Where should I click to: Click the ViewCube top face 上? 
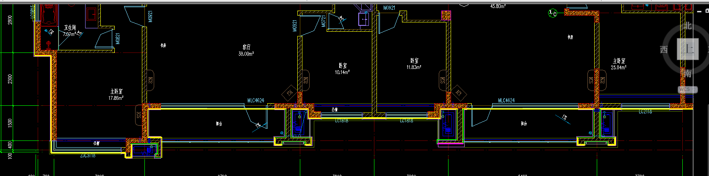point(687,49)
